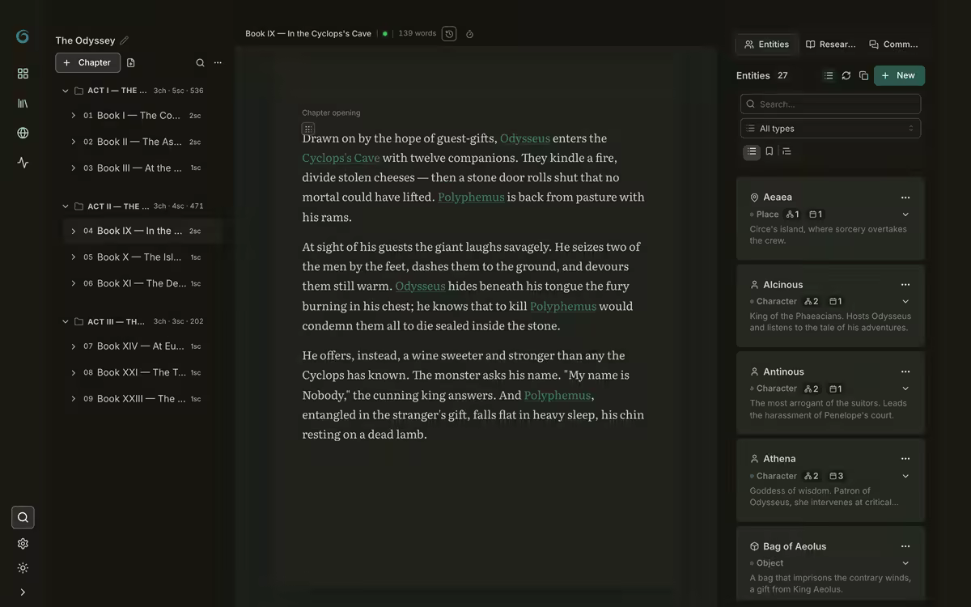Click the timer icon in the header
This screenshot has width=971, height=607.
469,34
